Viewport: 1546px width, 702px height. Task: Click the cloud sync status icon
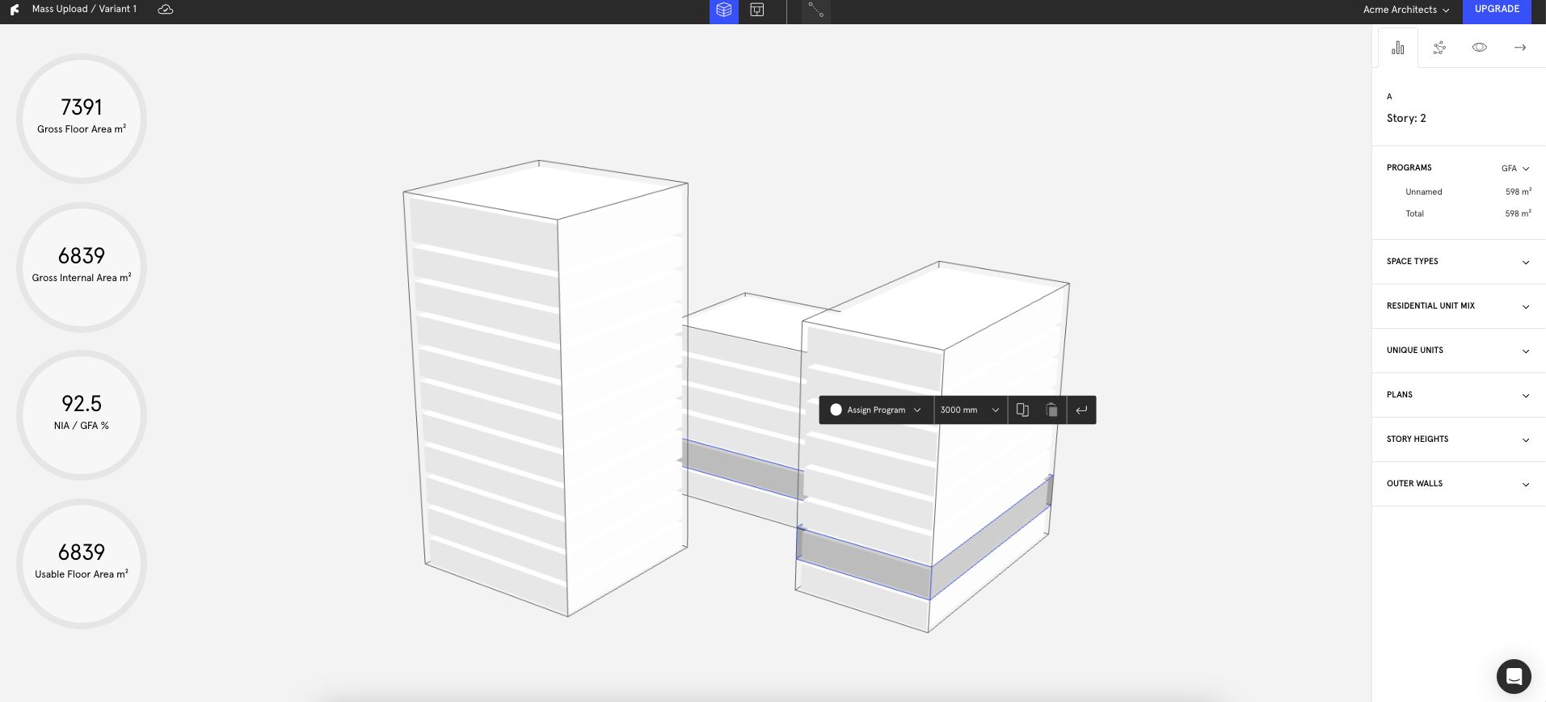click(x=166, y=10)
